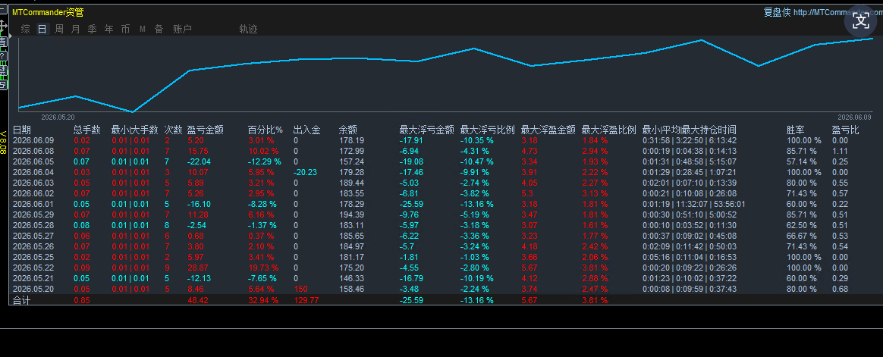The image size is (883, 357).
Task: Switch to the 周 weekly tab
Action: (59, 30)
